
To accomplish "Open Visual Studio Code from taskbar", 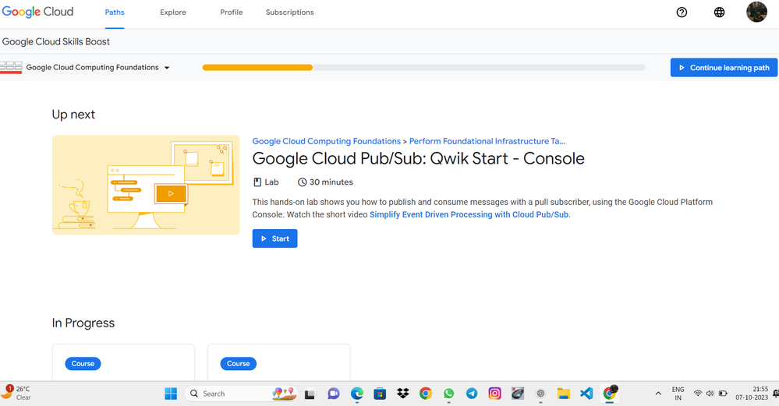I will 586,394.
